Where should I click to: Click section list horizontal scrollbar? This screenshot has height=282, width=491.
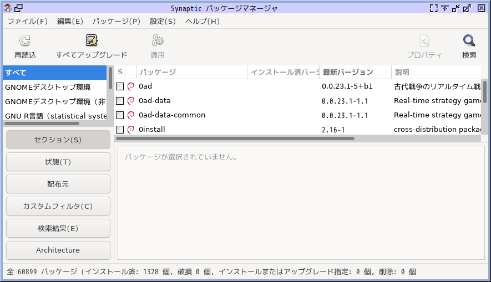(42, 124)
